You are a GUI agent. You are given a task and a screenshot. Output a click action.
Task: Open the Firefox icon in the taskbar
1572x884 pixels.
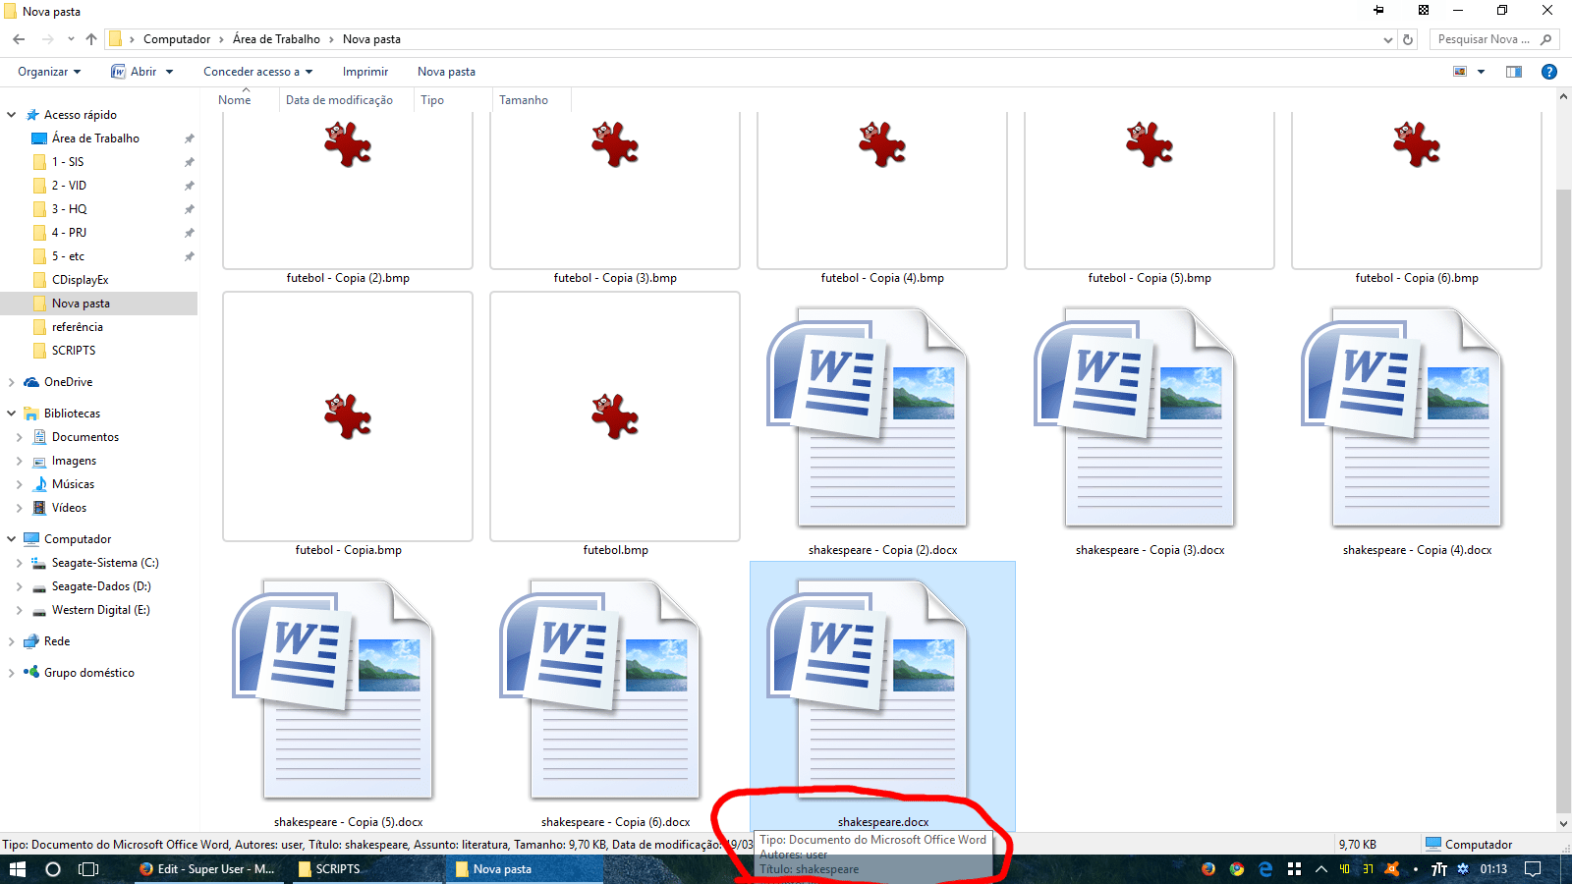pyautogui.click(x=1208, y=869)
